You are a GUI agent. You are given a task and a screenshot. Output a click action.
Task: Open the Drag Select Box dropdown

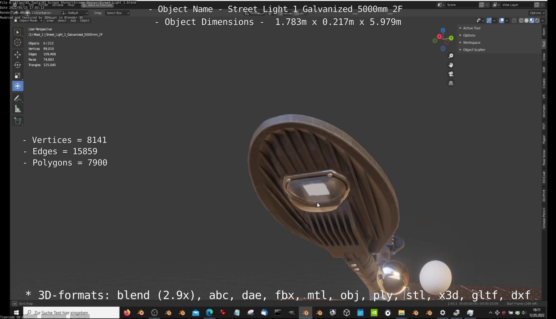(117, 13)
